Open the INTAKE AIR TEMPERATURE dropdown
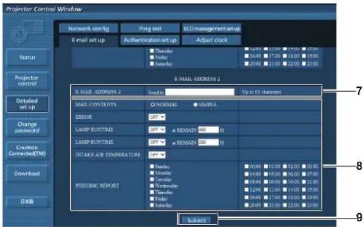 [157, 154]
